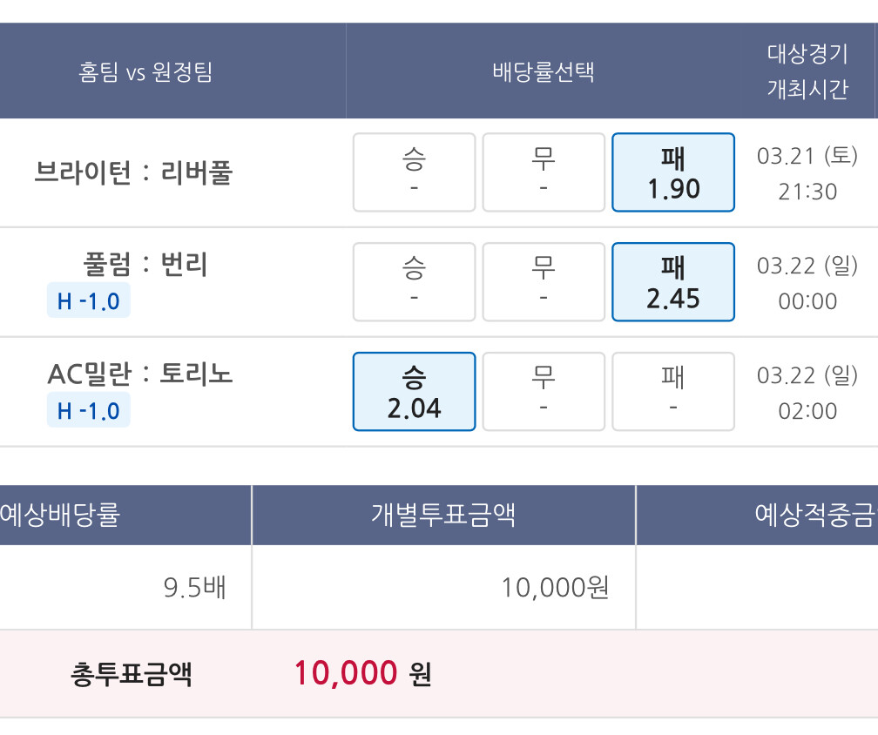Click the H -1.0 handicap badge under AC밀란

click(89, 410)
